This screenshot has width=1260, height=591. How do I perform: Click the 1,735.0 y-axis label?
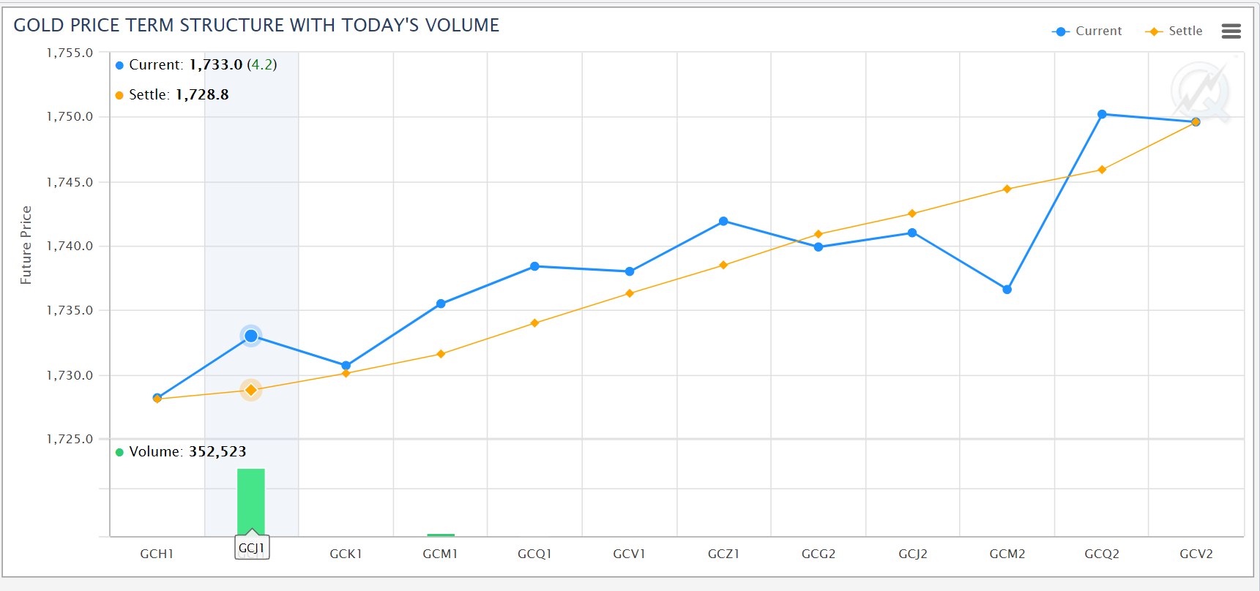point(70,310)
